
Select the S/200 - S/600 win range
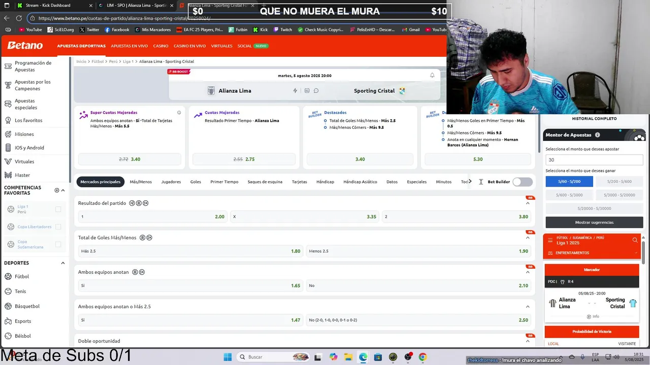pos(619,181)
